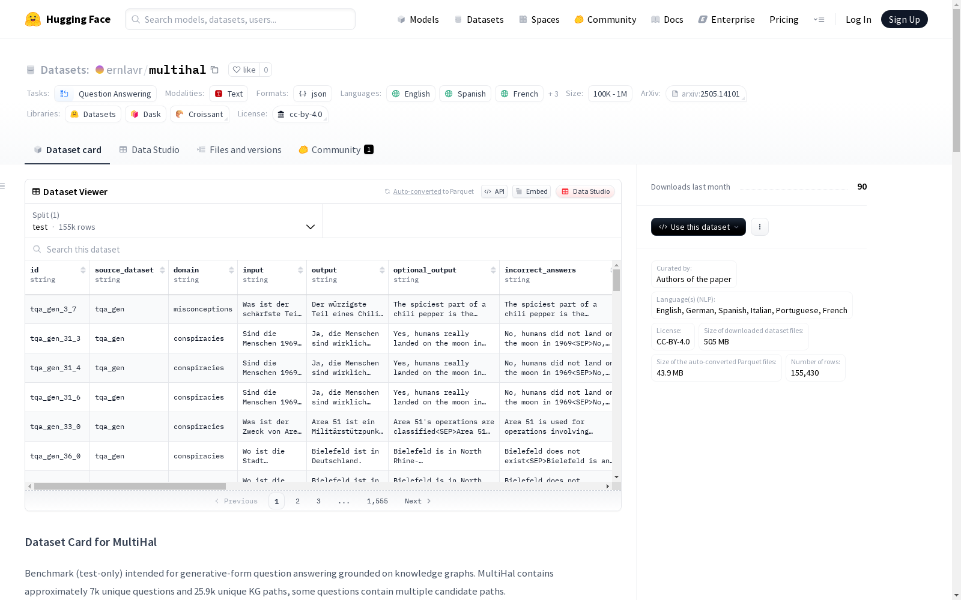This screenshot has width=961, height=600.
Task: Click the table vertical scrollbar thumb
Action: [x=616, y=280]
